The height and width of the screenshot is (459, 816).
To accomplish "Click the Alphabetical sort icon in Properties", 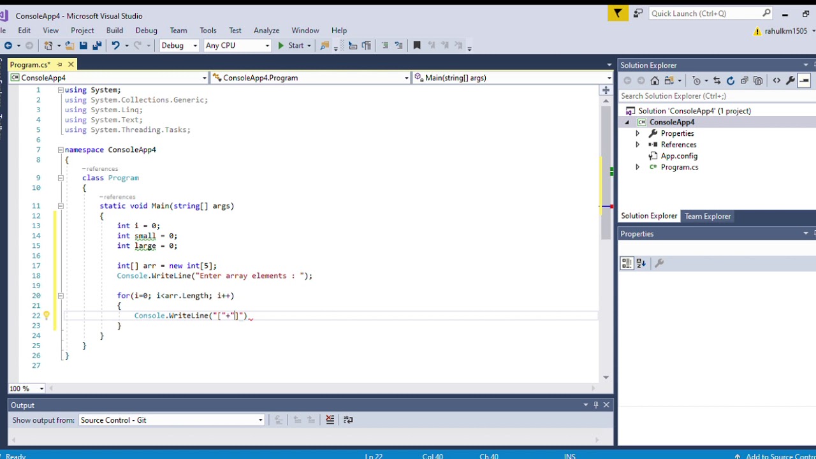I will coord(641,263).
